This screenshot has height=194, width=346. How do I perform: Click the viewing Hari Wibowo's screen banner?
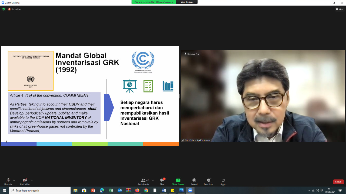coord(154,2)
